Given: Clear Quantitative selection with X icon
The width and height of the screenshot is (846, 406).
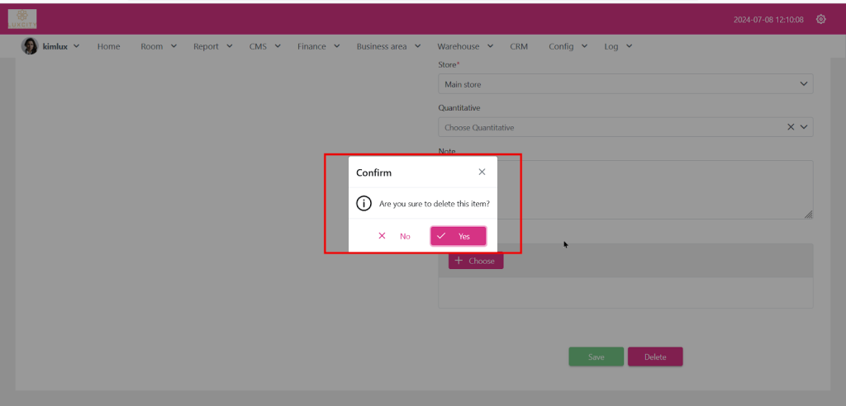Looking at the screenshot, I should click(x=791, y=127).
